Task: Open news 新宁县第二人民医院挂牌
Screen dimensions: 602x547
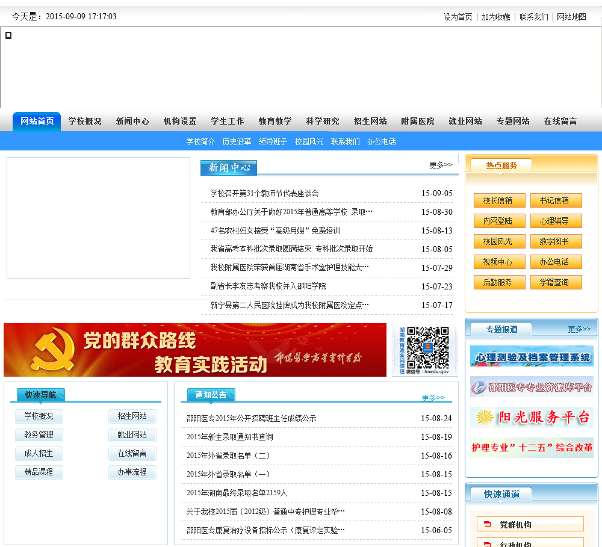Action: (290, 305)
